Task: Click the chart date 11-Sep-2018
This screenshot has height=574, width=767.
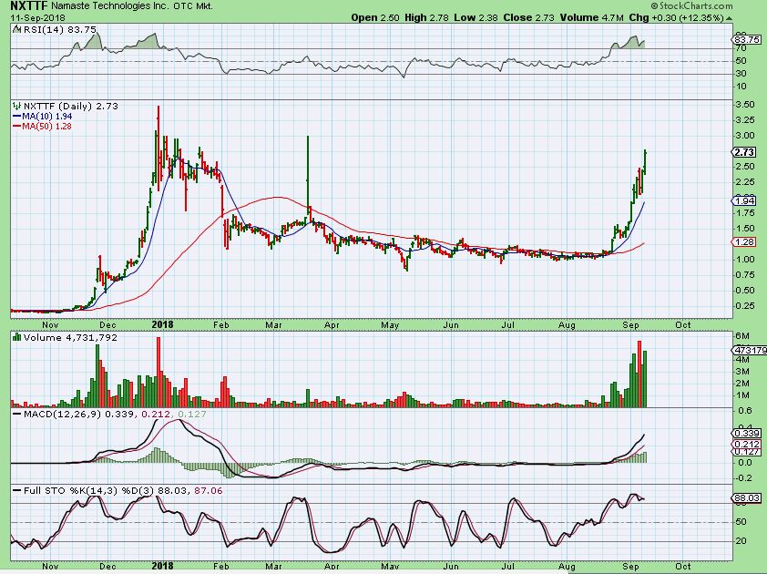Action: click(36, 17)
